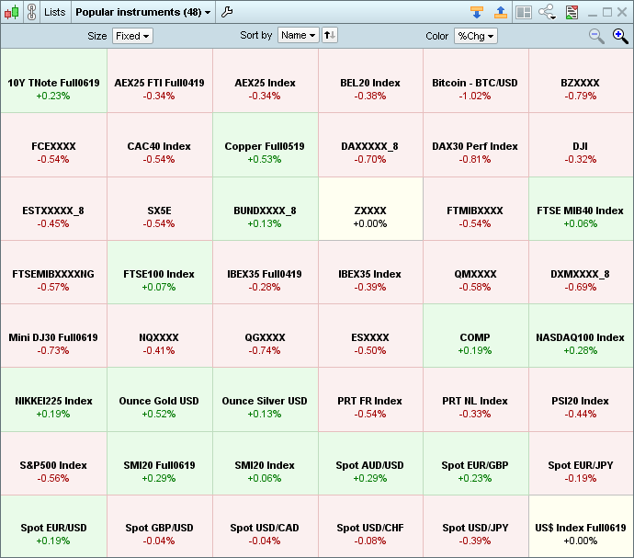Open the Size dropdown set to Fixed

(x=132, y=36)
